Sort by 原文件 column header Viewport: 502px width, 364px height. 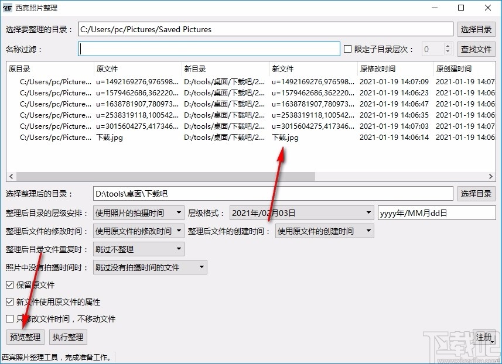point(138,68)
